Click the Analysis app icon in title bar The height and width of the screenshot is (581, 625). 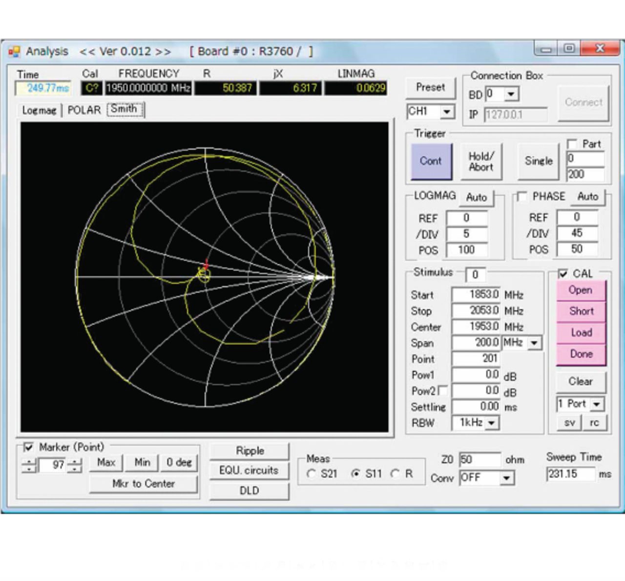point(14,52)
